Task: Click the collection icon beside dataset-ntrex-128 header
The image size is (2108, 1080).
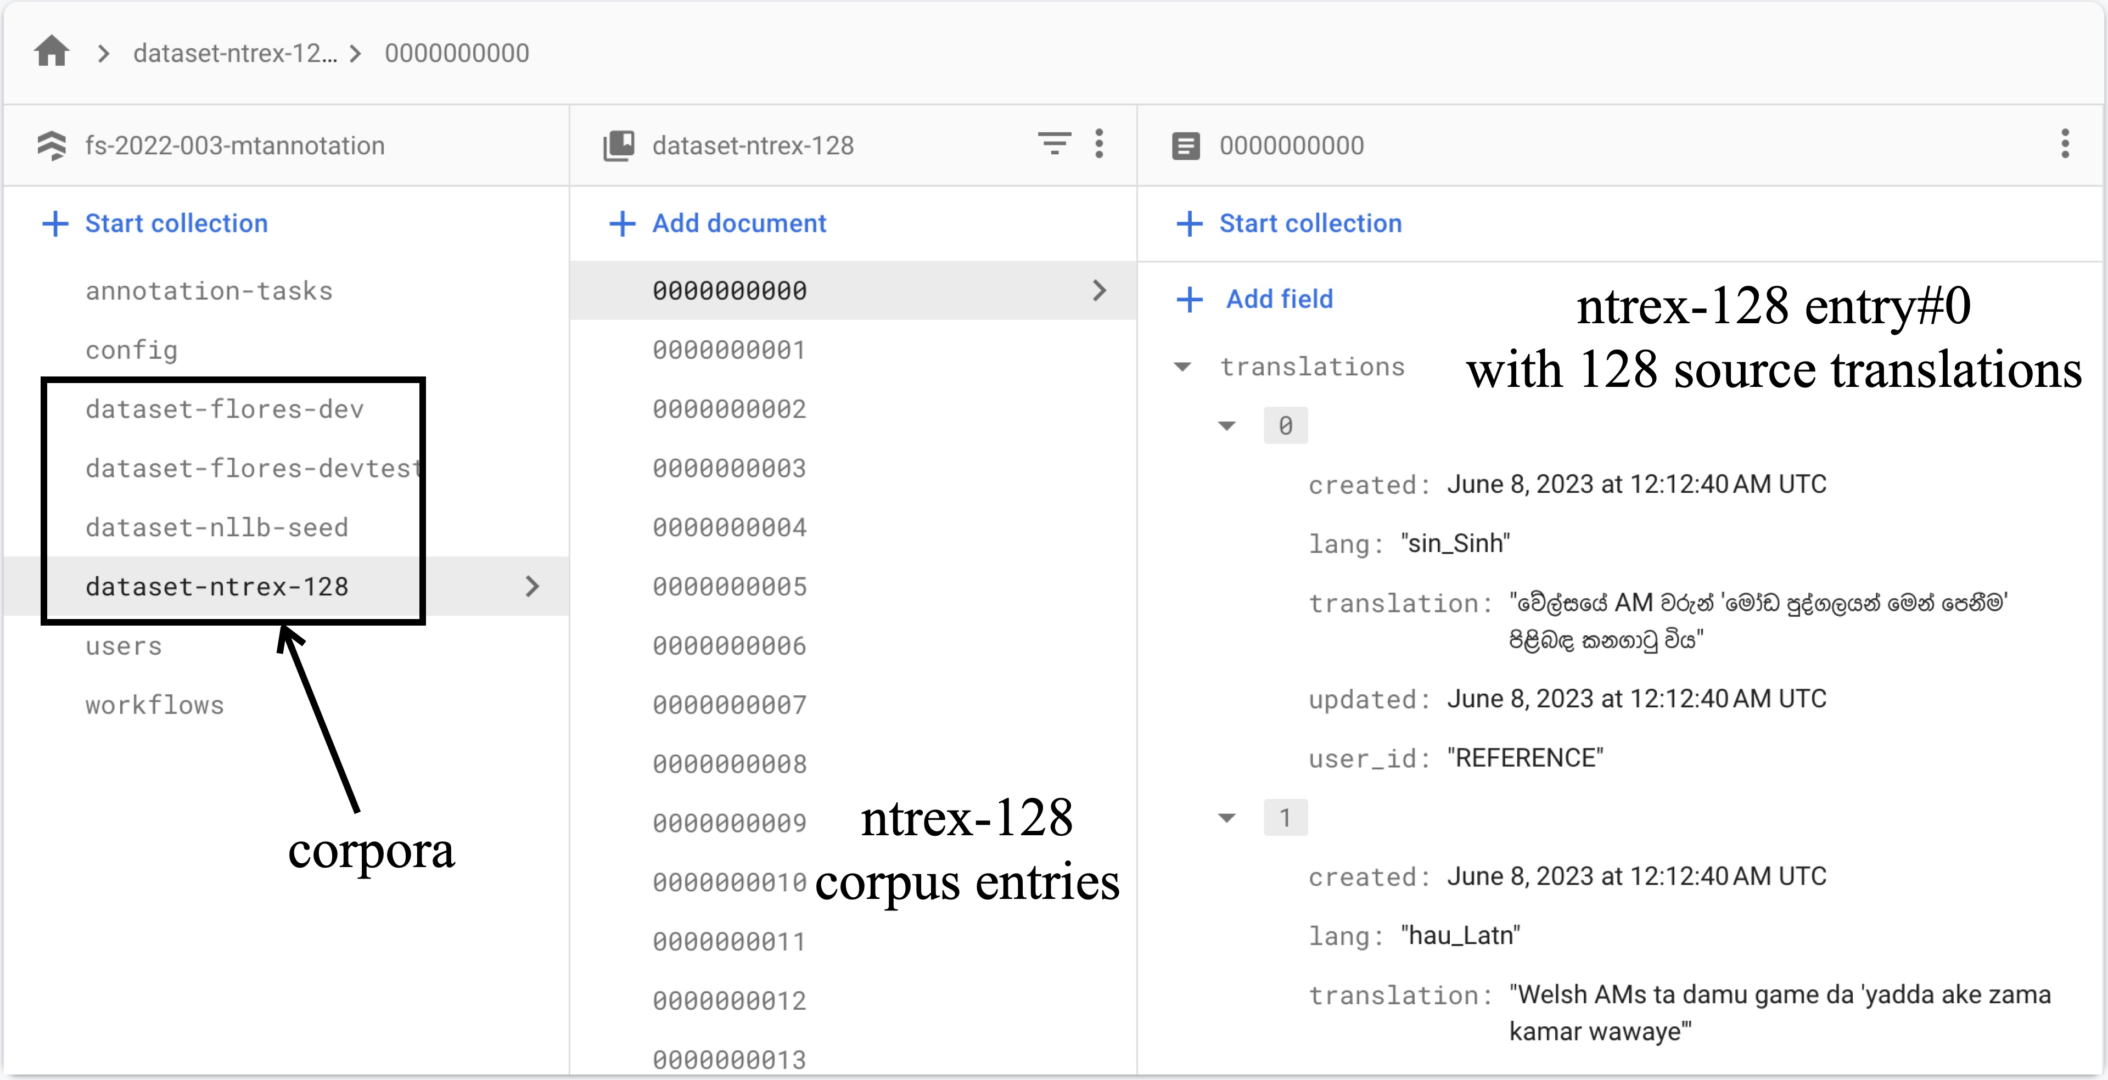Action: point(619,145)
